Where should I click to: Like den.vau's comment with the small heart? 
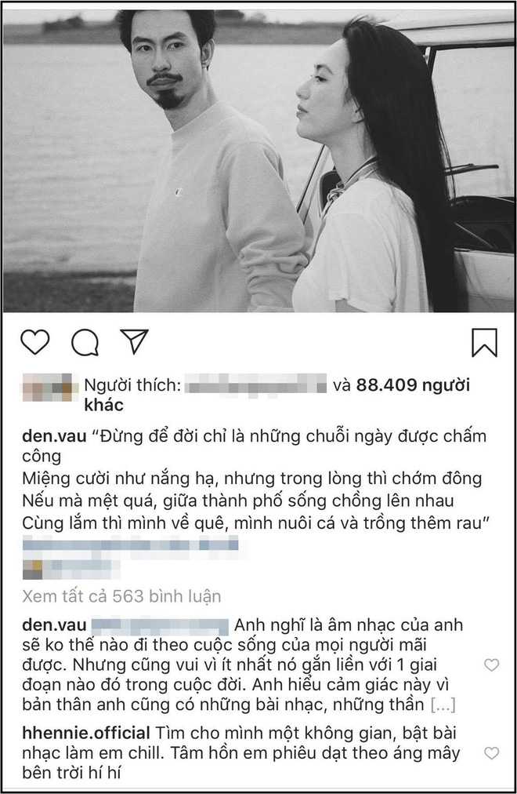tap(492, 665)
